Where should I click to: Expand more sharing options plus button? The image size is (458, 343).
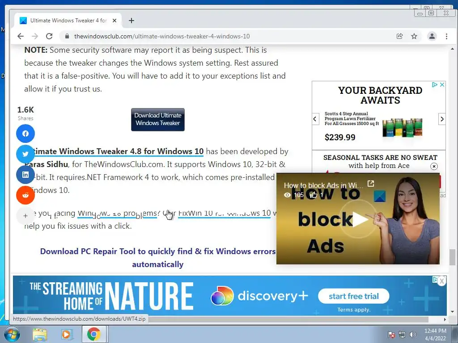point(25,216)
